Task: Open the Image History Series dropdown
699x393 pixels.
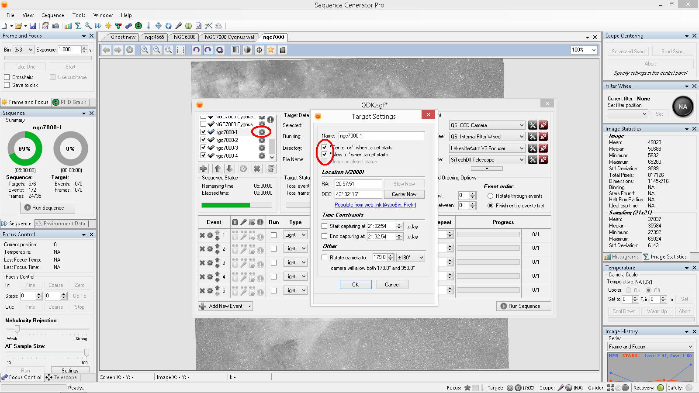Action: point(651,347)
